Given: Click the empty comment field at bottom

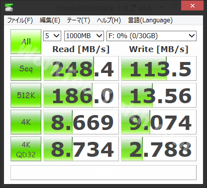Looking at the screenshot, I should 103,173.
